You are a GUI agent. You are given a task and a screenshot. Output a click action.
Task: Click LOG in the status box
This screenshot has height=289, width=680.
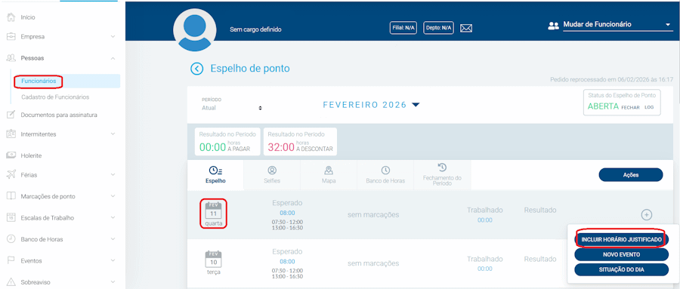tap(649, 107)
